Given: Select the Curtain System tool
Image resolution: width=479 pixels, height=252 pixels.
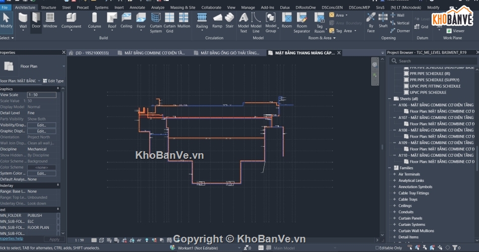Looking at the screenshot, I should [156, 23].
